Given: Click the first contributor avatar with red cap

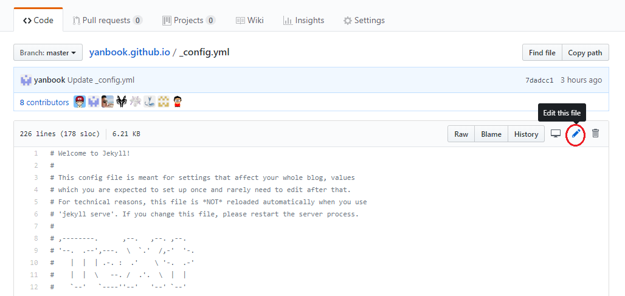Looking at the screenshot, I should click(80, 102).
